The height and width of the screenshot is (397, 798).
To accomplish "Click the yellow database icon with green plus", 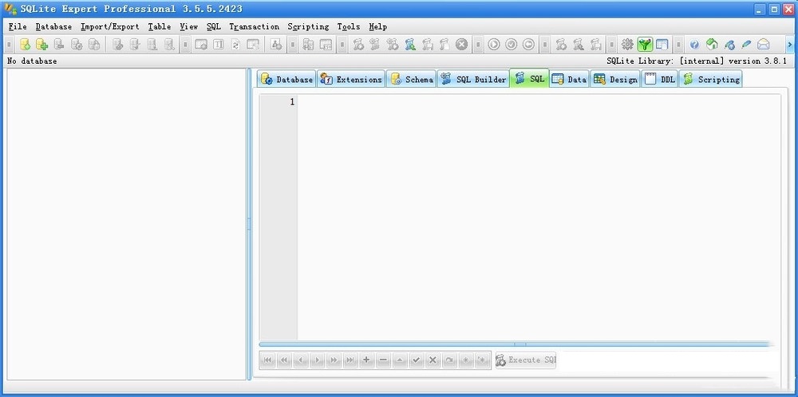I will pos(41,45).
